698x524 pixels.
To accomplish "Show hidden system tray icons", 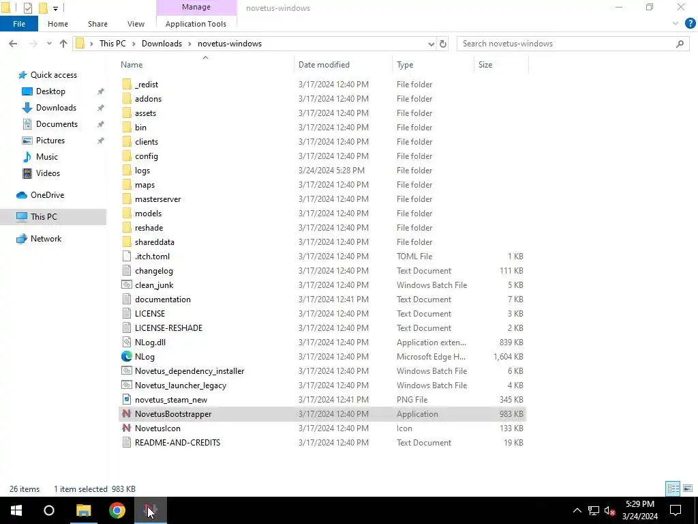I will [577, 510].
